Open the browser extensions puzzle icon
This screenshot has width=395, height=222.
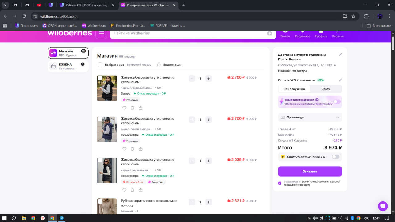tap(367, 16)
